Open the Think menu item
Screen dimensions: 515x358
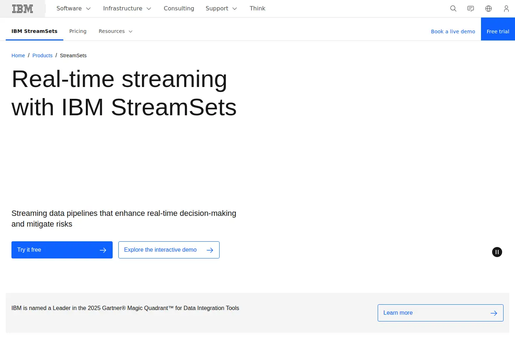click(x=257, y=9)
